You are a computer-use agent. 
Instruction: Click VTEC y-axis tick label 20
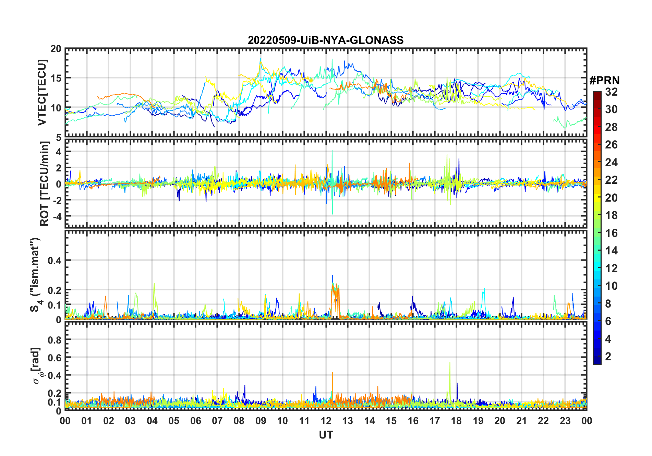tap(56, 49)
